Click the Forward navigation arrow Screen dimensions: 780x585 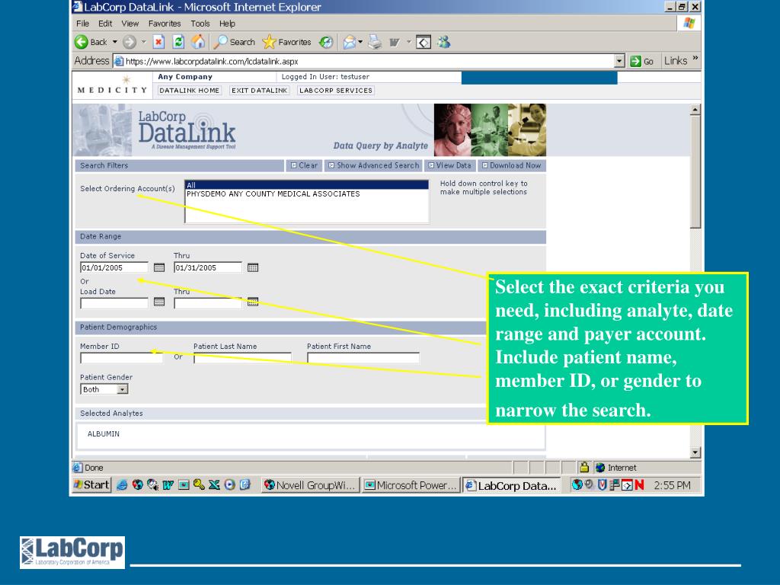pyautogui.click(x=129, y=43)
